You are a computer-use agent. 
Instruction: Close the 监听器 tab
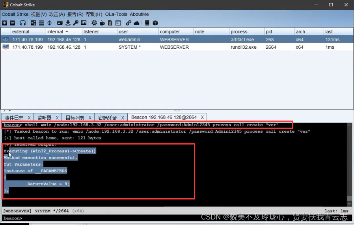[57, 117]
